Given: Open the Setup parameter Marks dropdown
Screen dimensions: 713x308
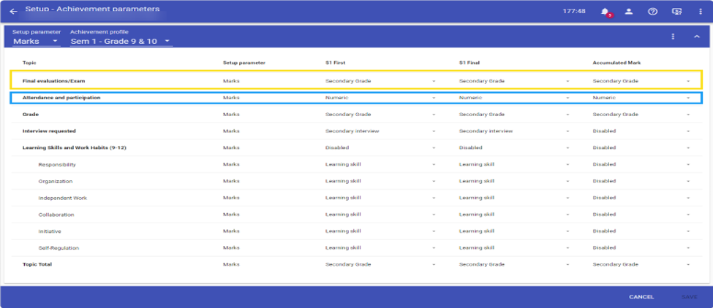Looking at the screenshot, I should [x=36, y=42].
